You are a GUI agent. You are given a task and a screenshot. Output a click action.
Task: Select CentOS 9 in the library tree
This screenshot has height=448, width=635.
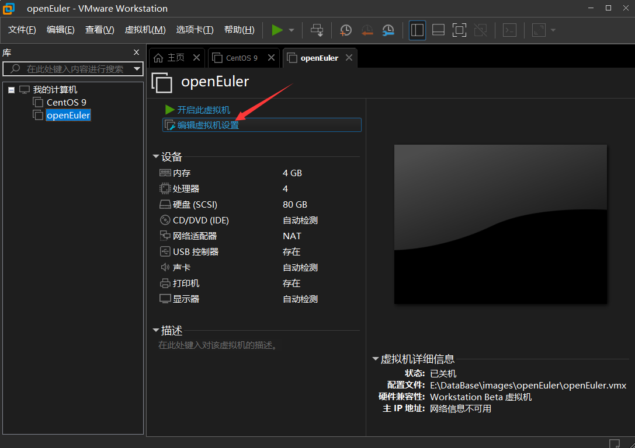67,102
